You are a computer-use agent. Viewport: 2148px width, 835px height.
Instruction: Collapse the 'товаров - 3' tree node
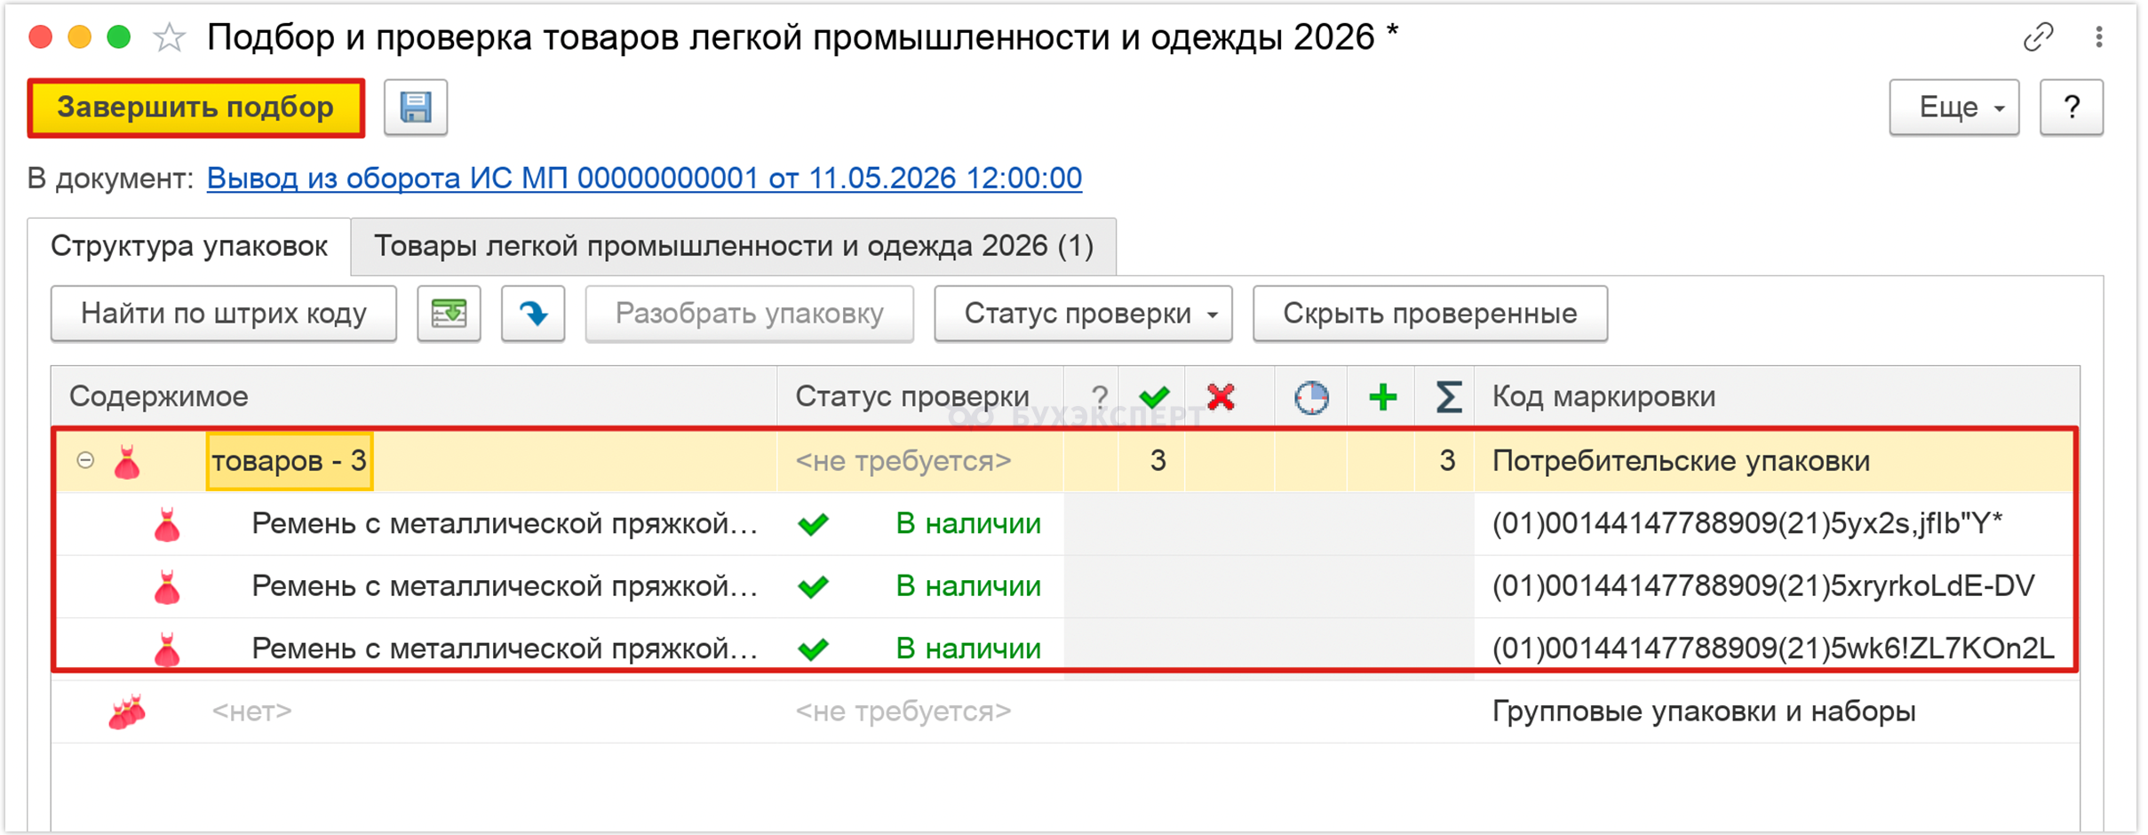click(85, 460)
